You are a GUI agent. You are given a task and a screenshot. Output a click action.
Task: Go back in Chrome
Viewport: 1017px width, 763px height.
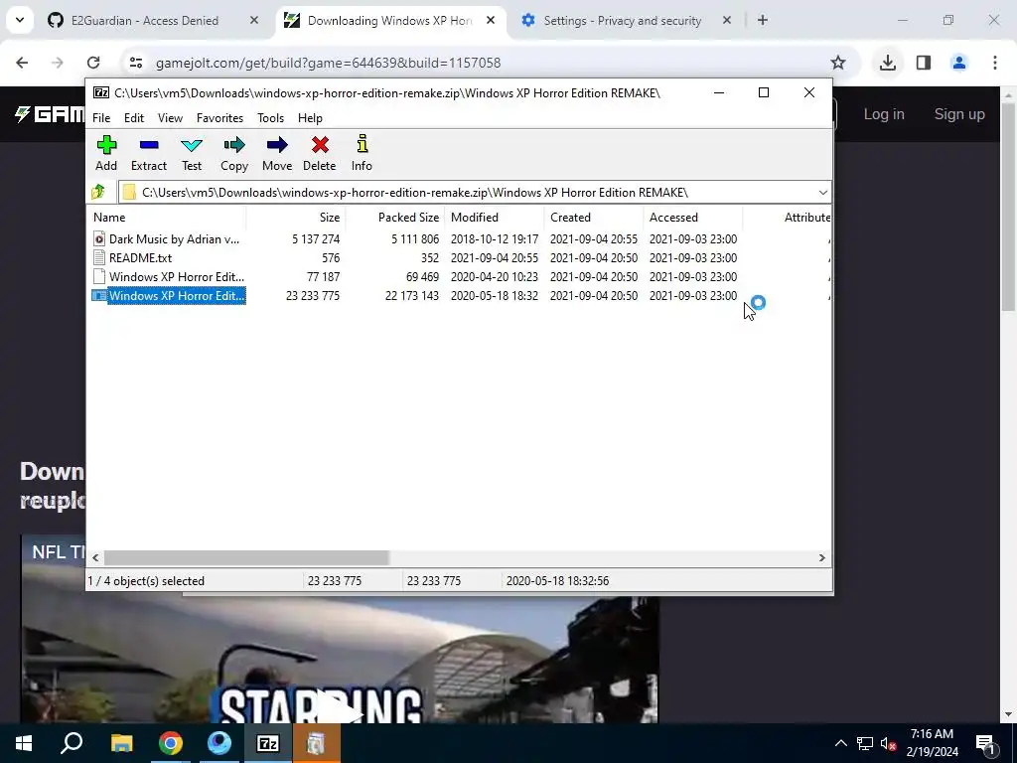point(22,63)
